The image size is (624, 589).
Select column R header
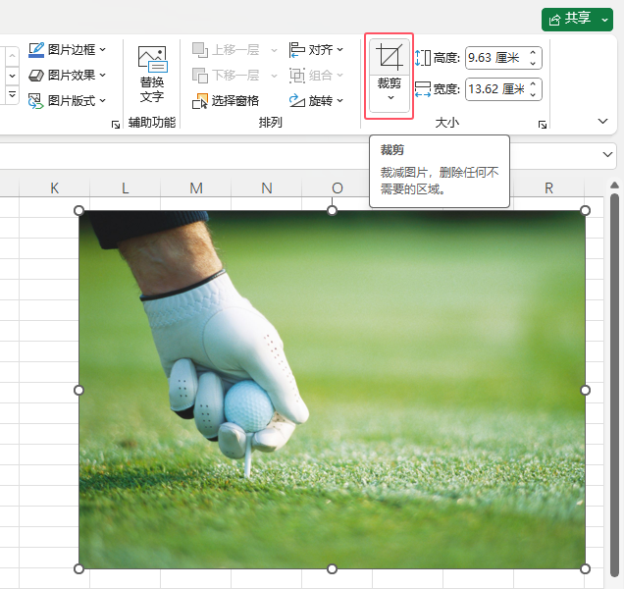pyautogui.click(x=548, y=187)
